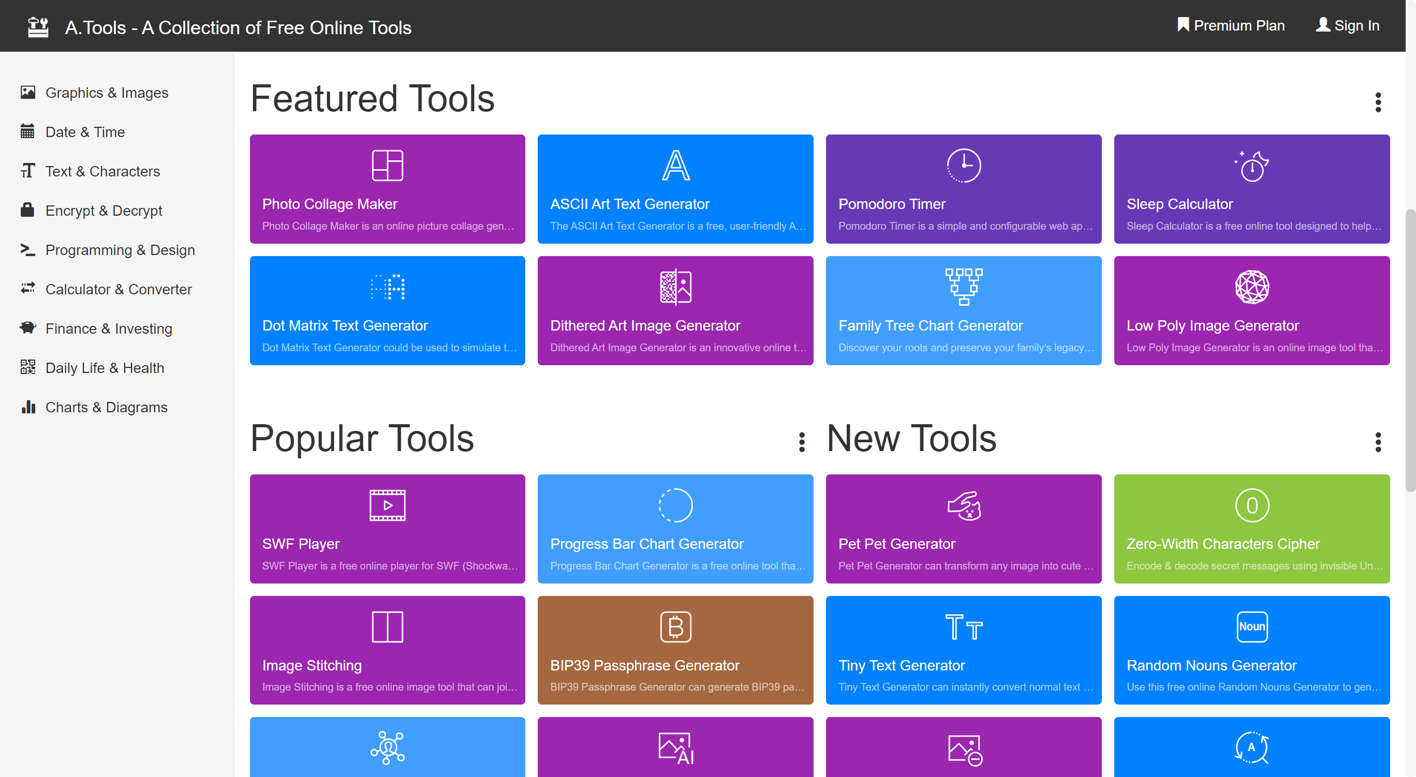The height and width of the screenshot is (777, 1416).
Task: Open the Premium Plan link
Action: (x=1230, y=25)
